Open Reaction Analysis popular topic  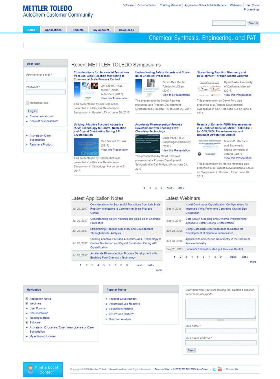[120, 319]
